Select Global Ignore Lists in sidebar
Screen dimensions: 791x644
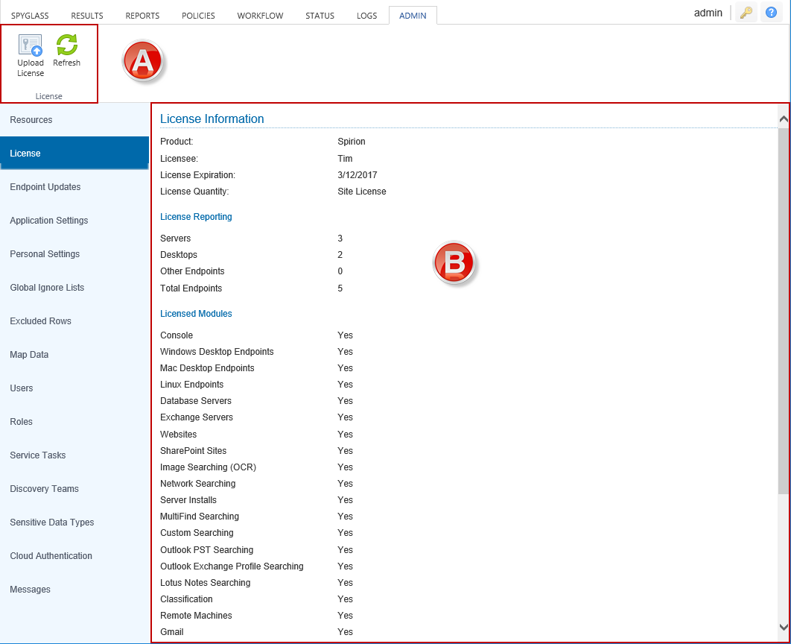pos(47,288)
